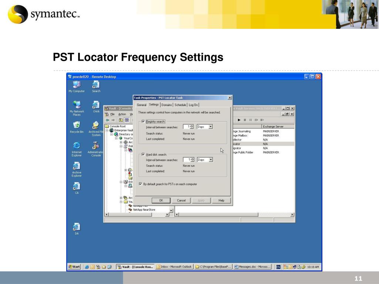Screen dimensions: 379x284
Task: Launch Internet Explorer from desktop
Action: (x=77, y=149)
